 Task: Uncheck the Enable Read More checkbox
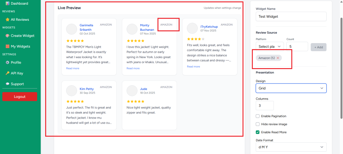coord(258,132)
